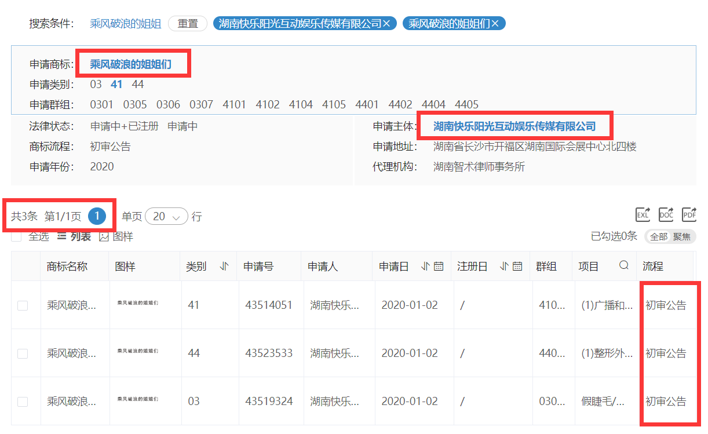Sort by 申请日 column arrows
708x434 pixels.
coord(425,267)
